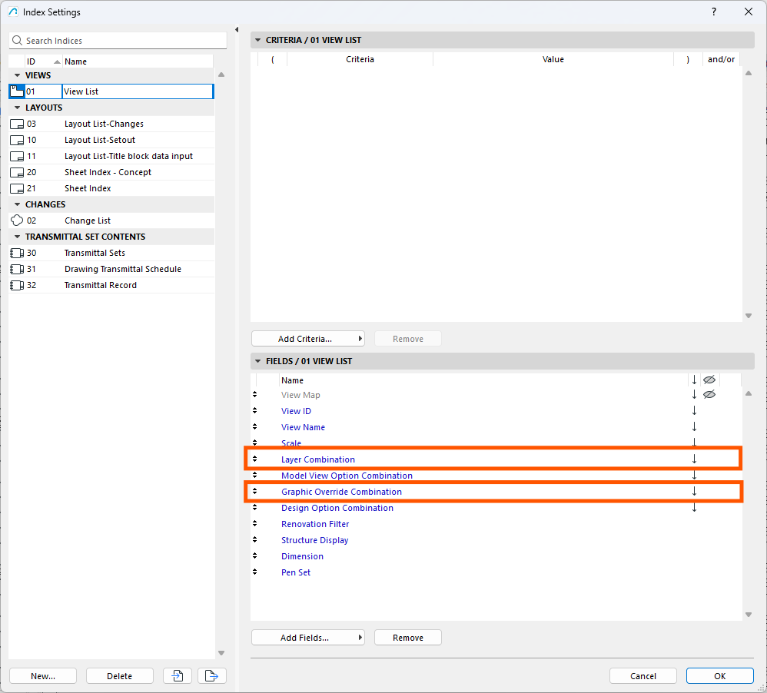Click the New... button
The image size is (767, 693).
[x=43, y=675]
